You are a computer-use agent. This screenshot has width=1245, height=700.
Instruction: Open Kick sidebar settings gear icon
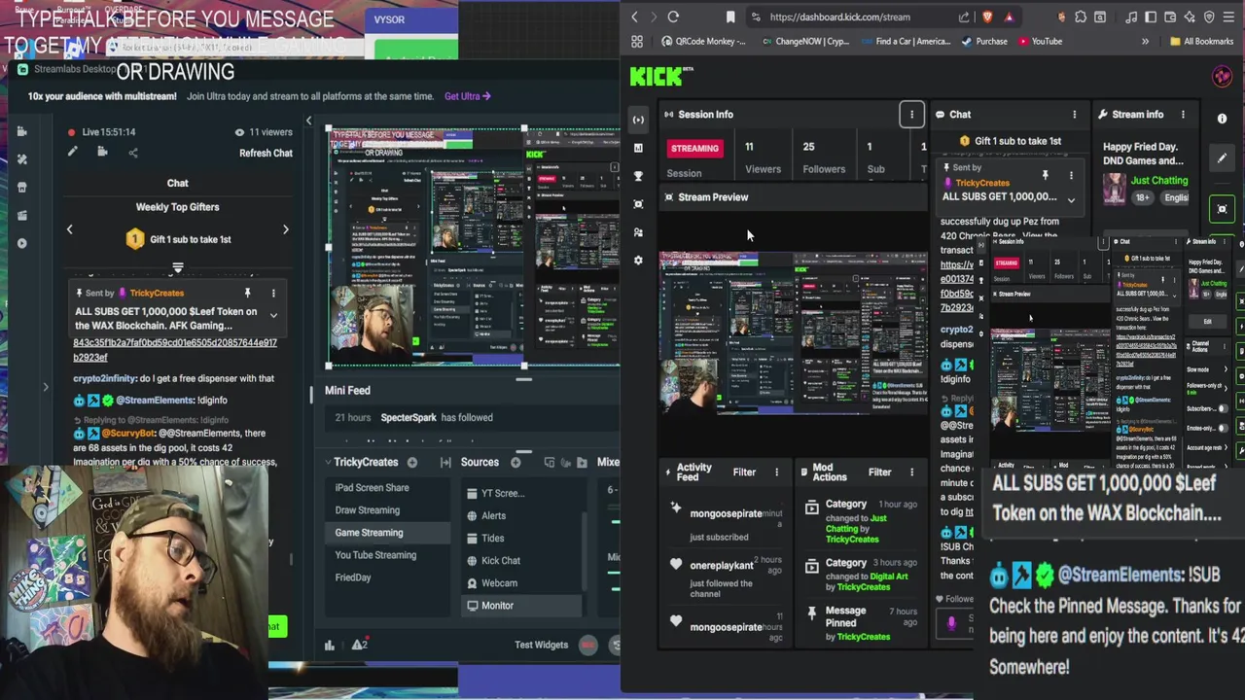(638, 261)
